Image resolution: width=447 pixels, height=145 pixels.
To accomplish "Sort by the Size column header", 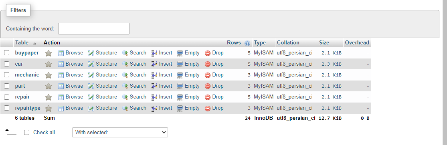I will [324, 43].
